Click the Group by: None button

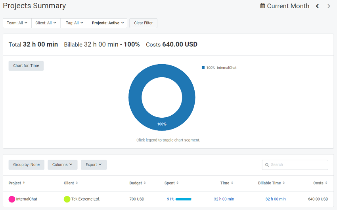click(x=27, y=165)
